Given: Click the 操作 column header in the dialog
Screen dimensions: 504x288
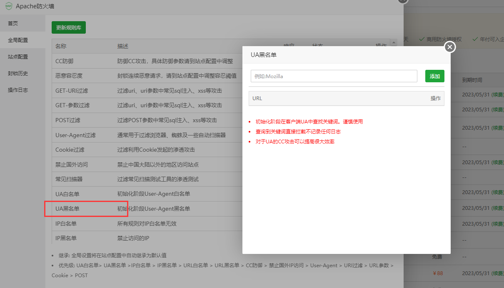Looking at the screenshot, I should pyautogui.click(x=436, y=98).
